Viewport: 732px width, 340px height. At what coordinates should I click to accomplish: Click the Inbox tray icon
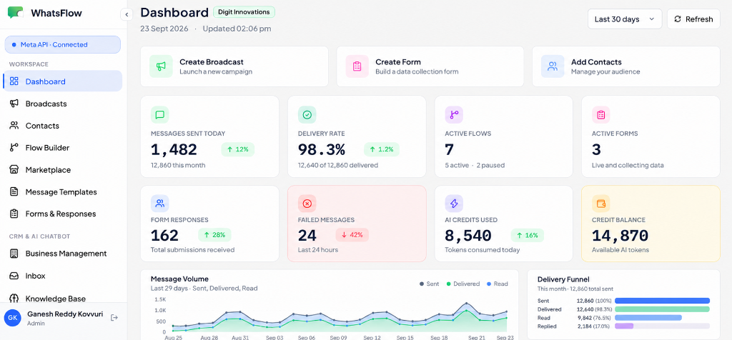14,276
